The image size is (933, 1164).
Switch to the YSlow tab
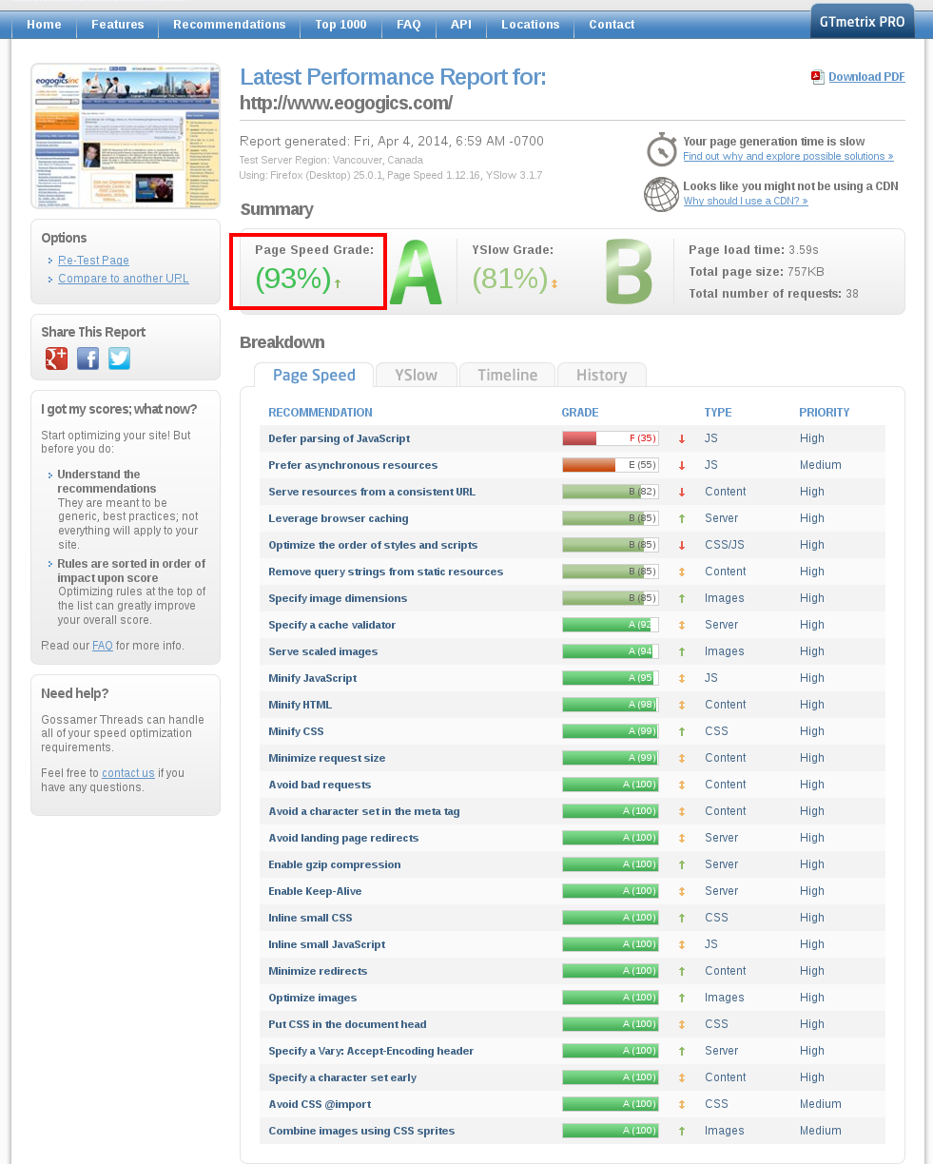pyautogui.click(x=417, y=375)
